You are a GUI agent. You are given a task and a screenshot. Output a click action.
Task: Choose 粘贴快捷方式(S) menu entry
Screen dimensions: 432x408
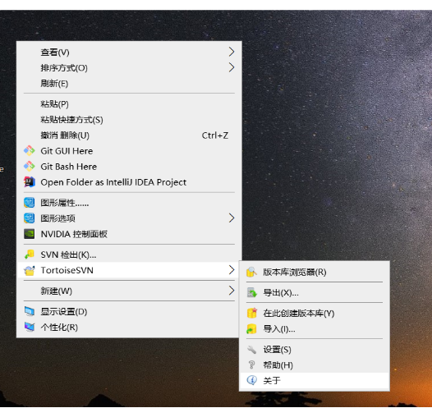(129, 120)
